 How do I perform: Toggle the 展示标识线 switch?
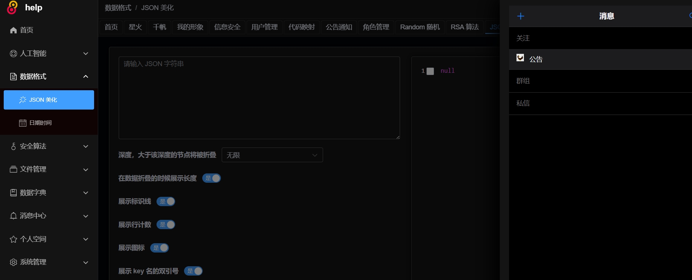pyautogui.click(x=166, y=201)
